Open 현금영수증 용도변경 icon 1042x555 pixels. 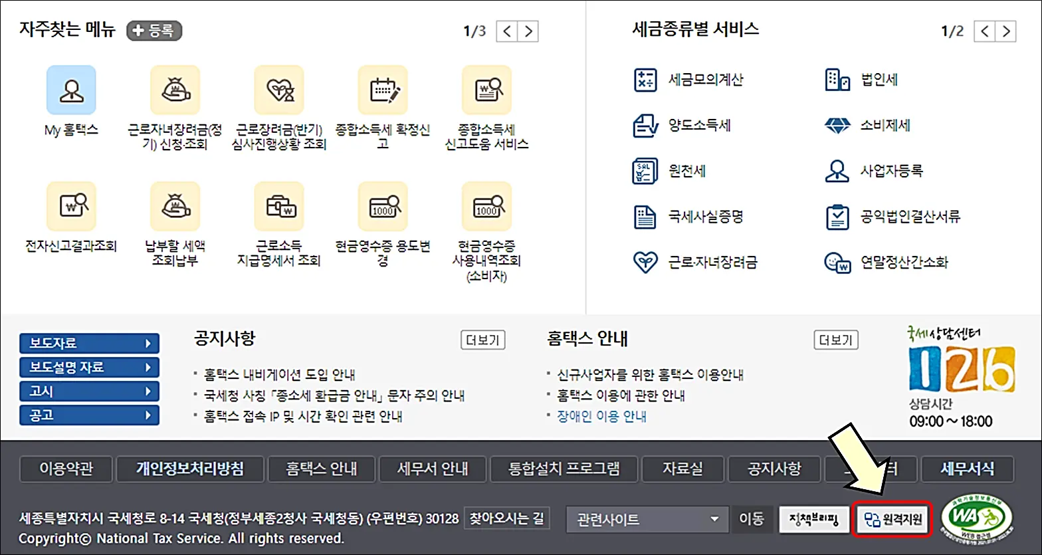(x=383, y=206)
